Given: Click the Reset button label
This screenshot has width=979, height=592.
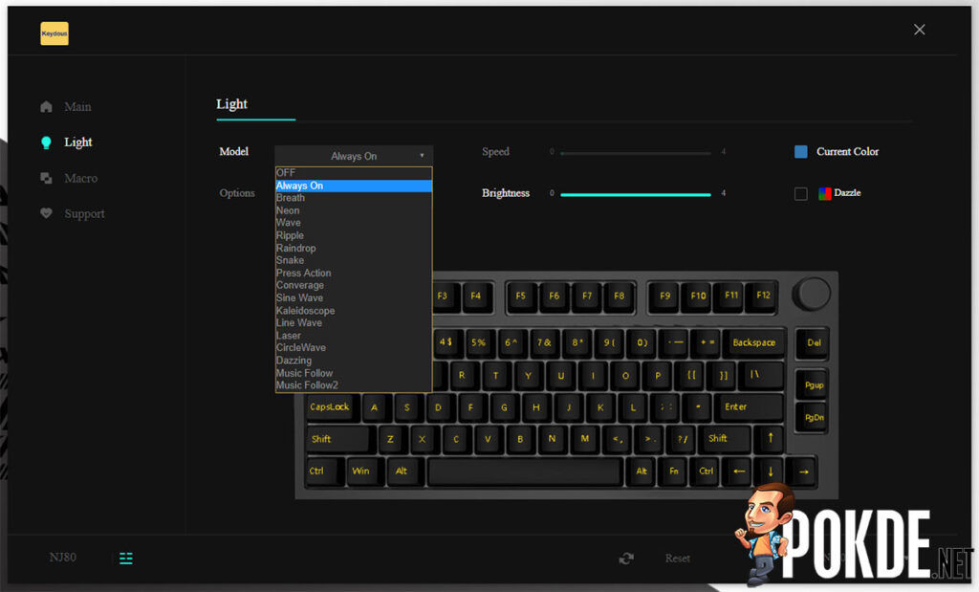Looking at the screenshot, I should click(x=678, y=559).
